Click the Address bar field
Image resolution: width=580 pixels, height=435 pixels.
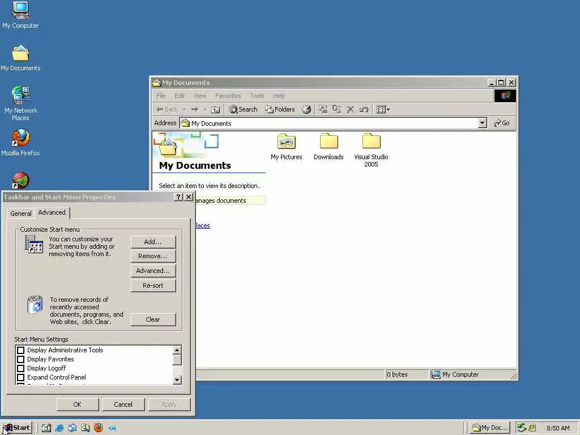coord(329,123)
